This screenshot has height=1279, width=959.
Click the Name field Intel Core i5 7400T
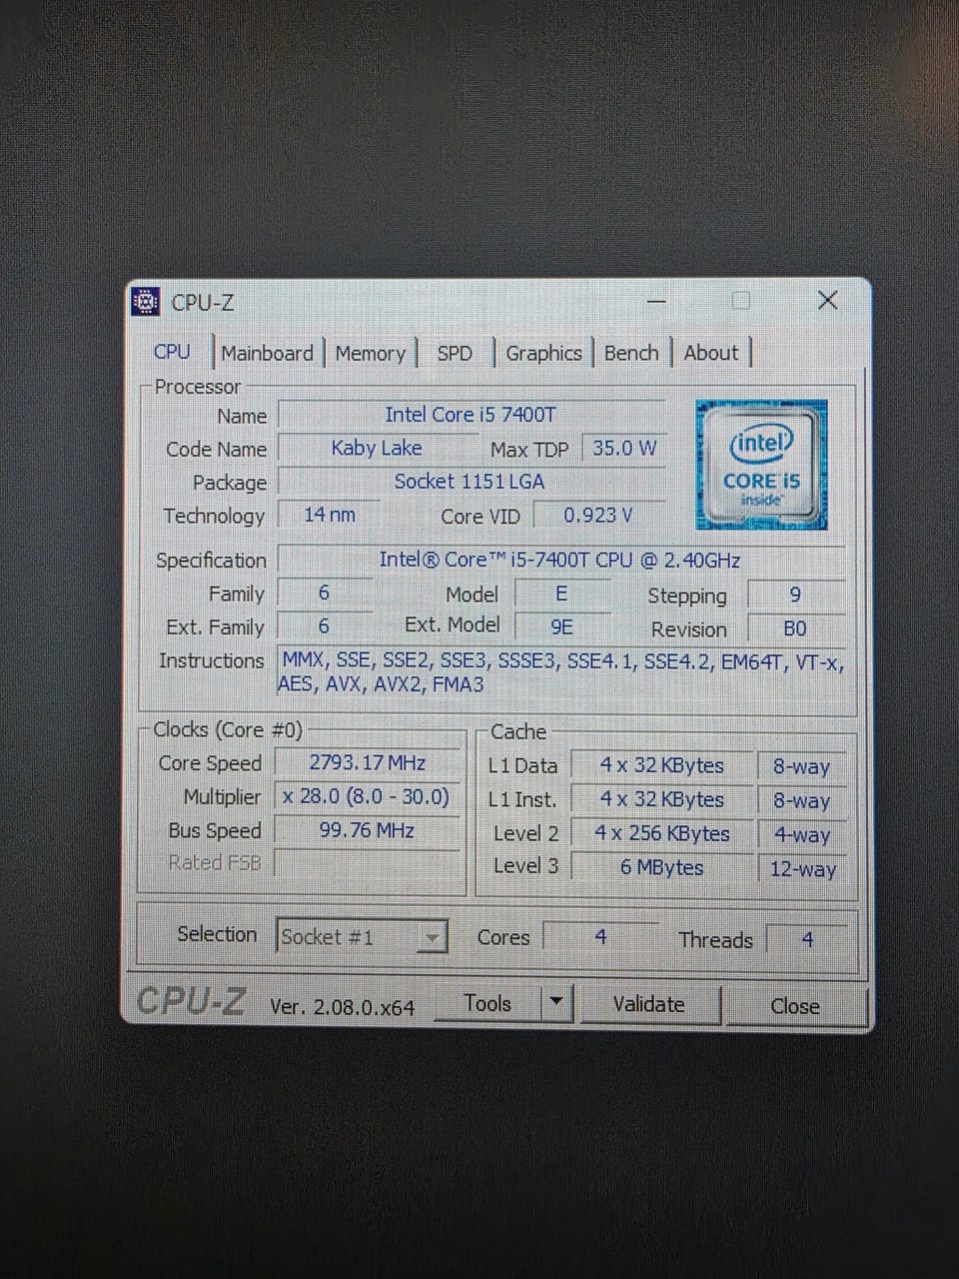point(471,415)
